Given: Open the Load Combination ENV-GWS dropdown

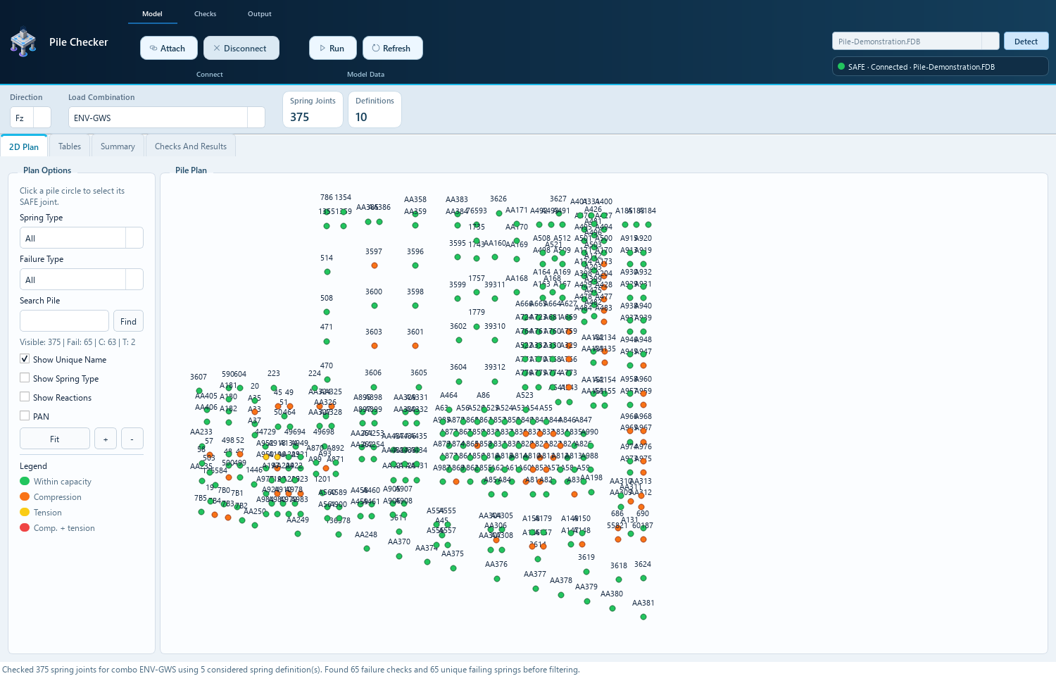Looking at the screenshot, I should point(256,118).
